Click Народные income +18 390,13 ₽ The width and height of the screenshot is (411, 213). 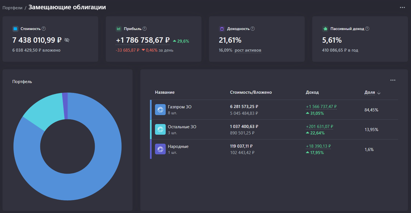(x=318, y=146)
